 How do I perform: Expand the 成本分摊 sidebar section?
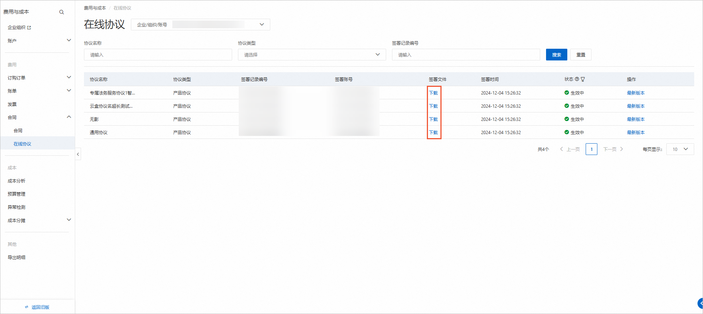pyautogui.click(x=69, y=220)
